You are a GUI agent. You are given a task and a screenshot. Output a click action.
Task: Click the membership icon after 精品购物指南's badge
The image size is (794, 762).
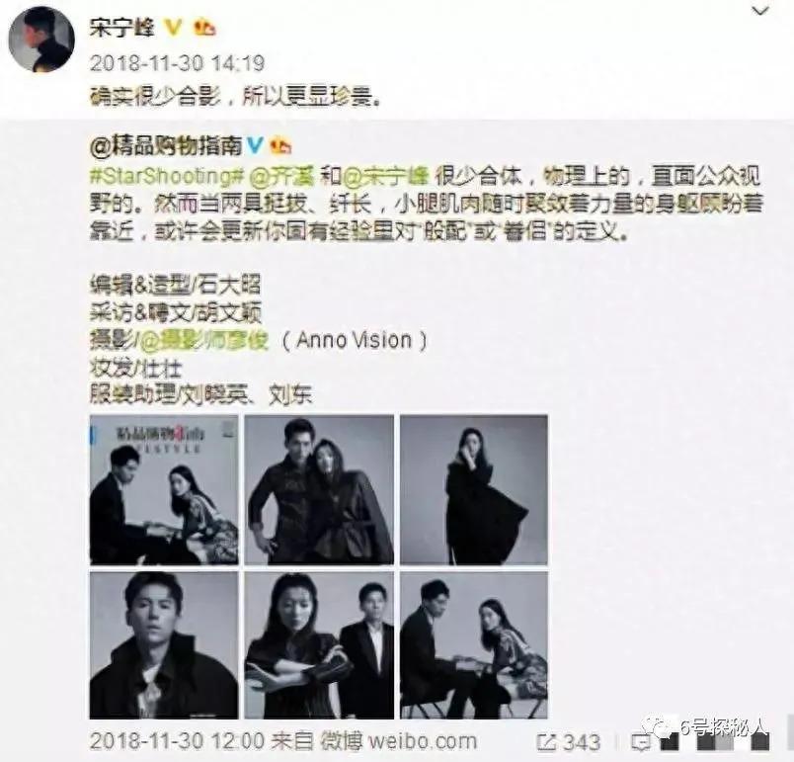[x=280, y=146]
